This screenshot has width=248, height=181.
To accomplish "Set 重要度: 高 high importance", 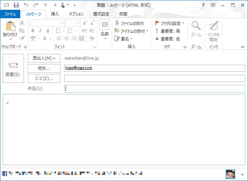I will (168, 31).
